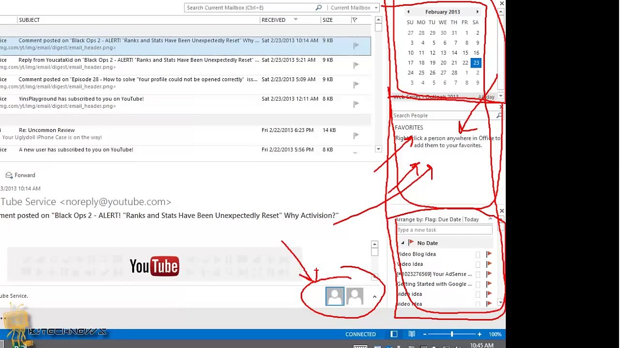620x348 pixels.
Task: Flag the 'Episode 28' comment email
Action: pyautogui.click(x=356, y=84)
